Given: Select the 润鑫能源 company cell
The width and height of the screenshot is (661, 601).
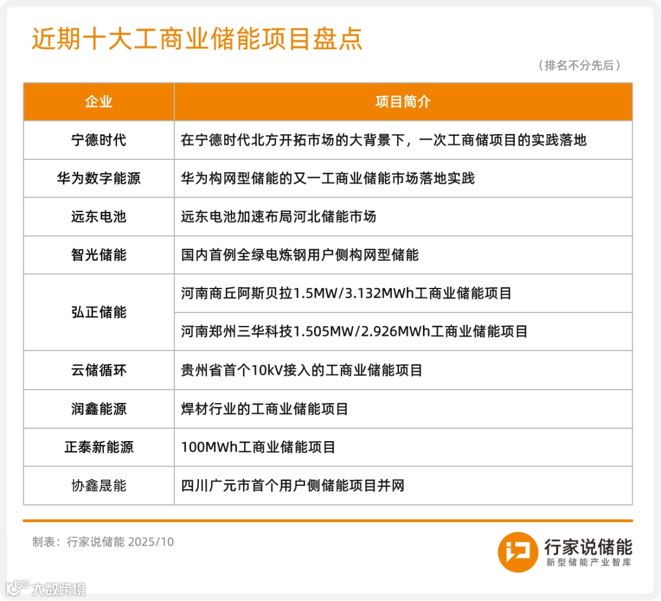Looking at the screenshot, I should coord(99,409).
